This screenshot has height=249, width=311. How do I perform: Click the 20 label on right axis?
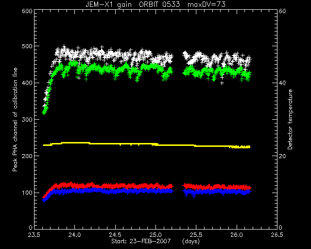pos(282,156)
